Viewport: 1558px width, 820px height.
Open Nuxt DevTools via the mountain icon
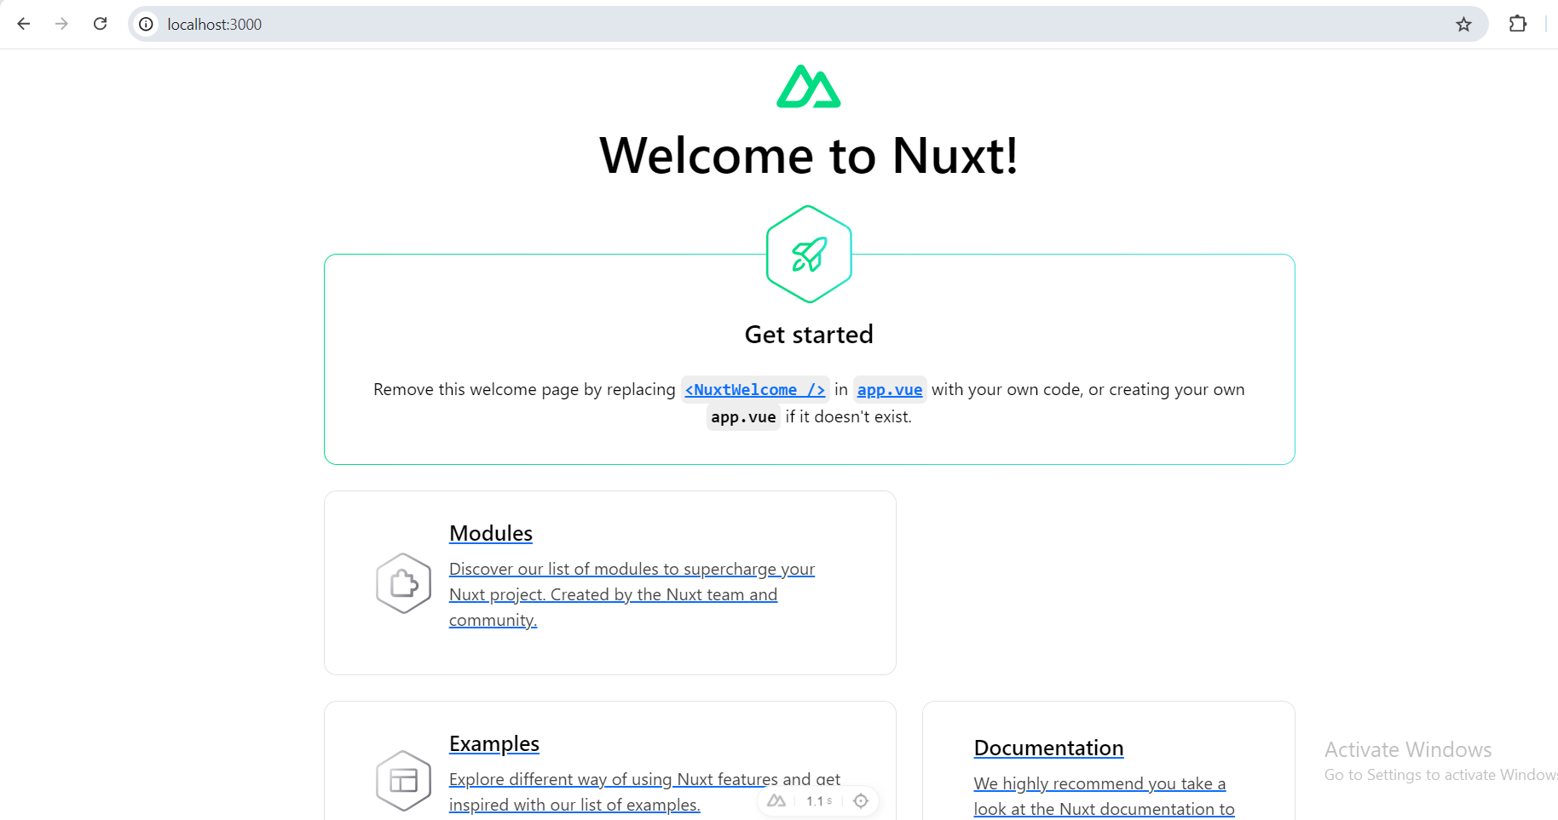point(776,800)
